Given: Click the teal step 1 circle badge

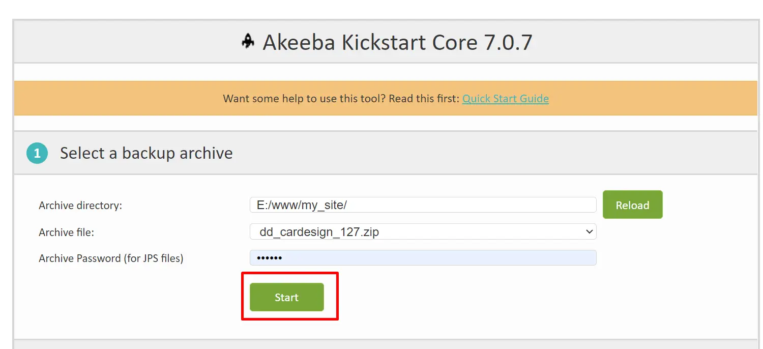Looking at the screenshot, I should click(37, 153).
